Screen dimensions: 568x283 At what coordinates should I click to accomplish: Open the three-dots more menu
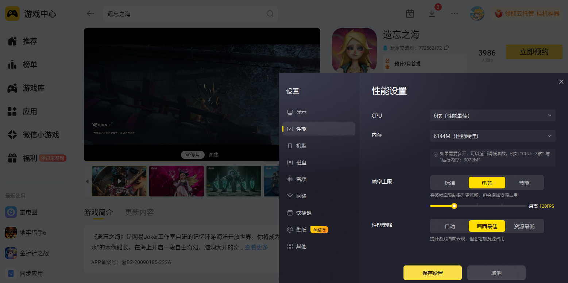[454, 14]
